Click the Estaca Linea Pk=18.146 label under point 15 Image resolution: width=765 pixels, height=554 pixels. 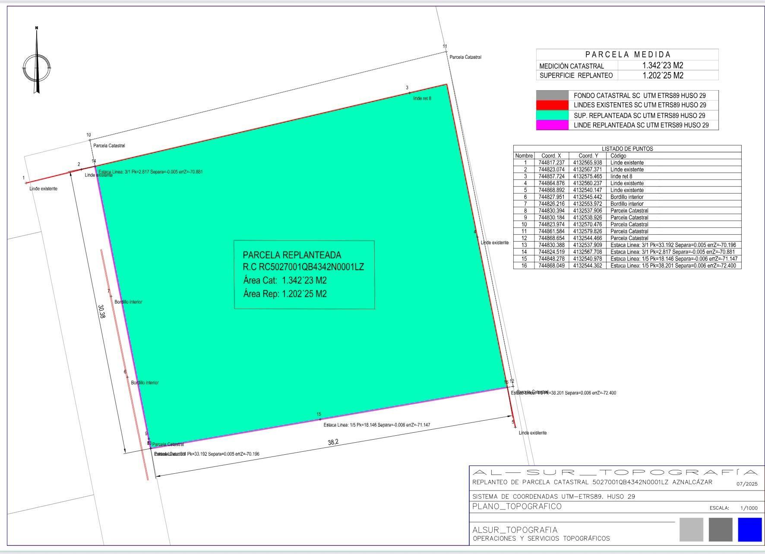click(377, 425)
